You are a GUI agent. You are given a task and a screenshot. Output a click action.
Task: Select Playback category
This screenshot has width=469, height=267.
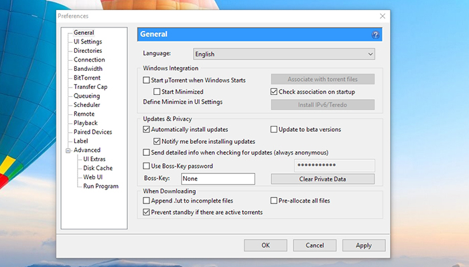[x=86, y=122]
